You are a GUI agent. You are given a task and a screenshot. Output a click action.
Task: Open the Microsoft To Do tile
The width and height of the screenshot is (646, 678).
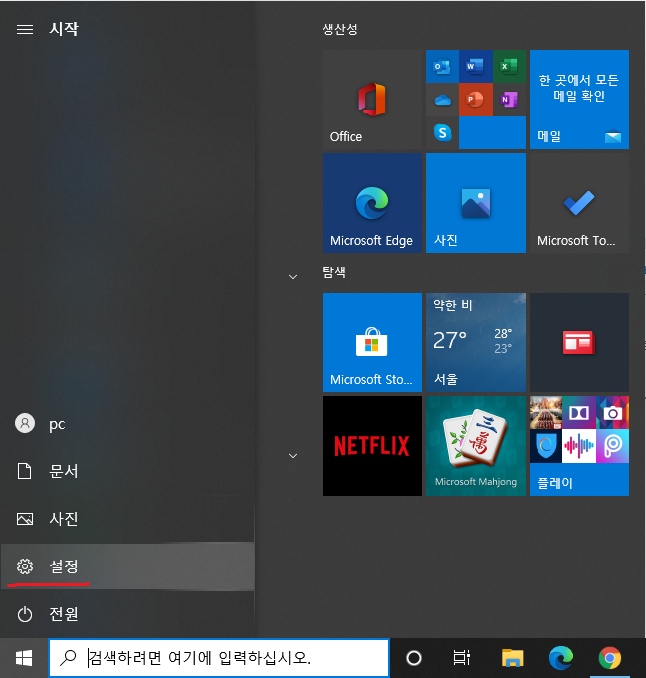tap(579, 203)
